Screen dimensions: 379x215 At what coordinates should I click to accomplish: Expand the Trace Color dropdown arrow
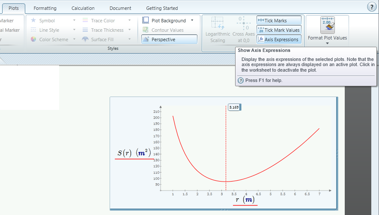pyautogui.click(x=130, y=20)
